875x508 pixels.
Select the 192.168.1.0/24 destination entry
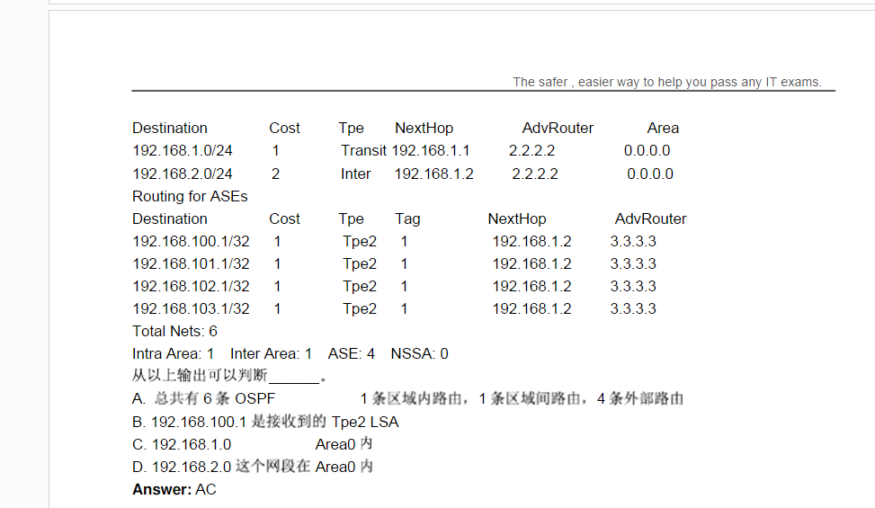[183, 151]
